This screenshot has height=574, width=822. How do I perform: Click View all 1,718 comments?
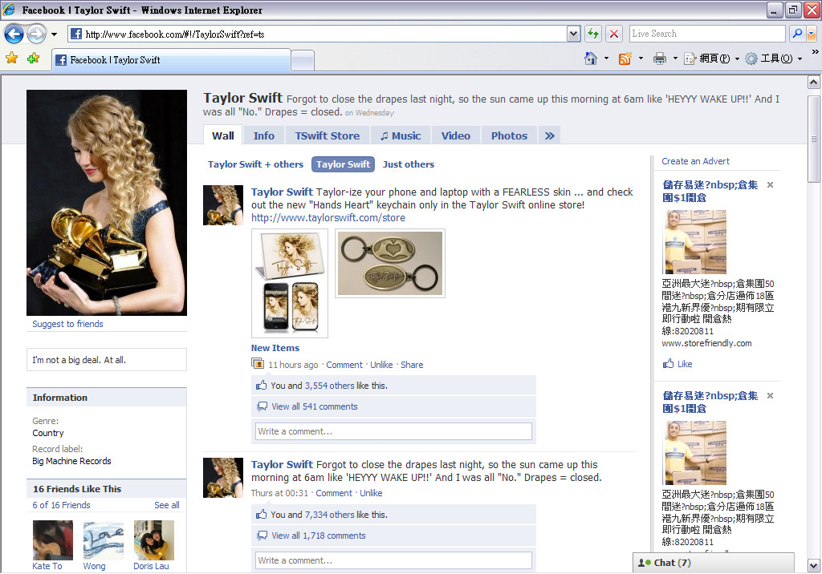[x=319, y=536]
